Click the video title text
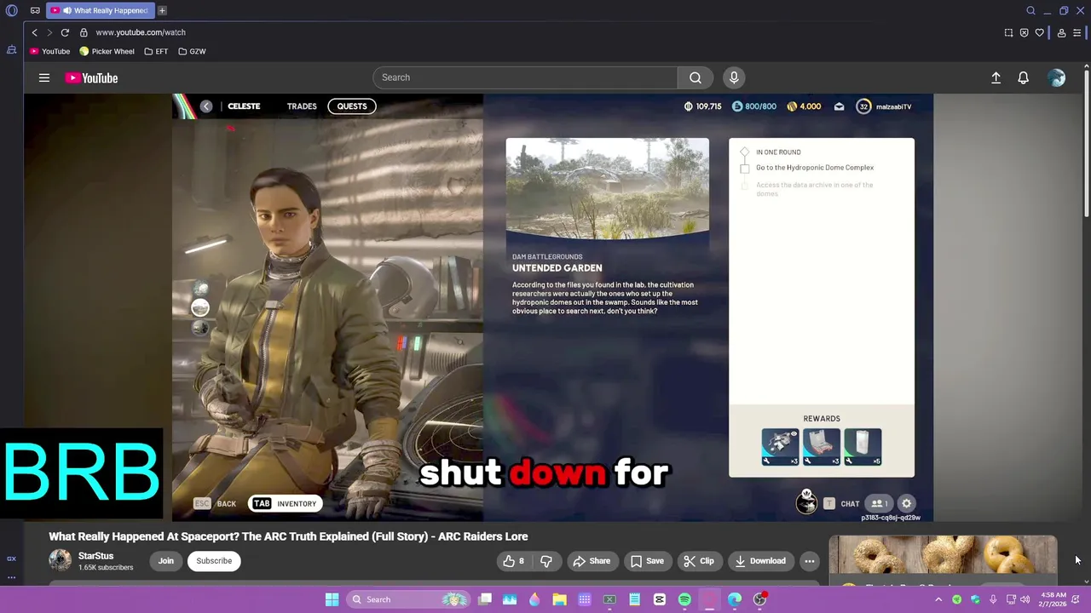The width and height of the screenshot is (1091, 613). pos(288,536)
